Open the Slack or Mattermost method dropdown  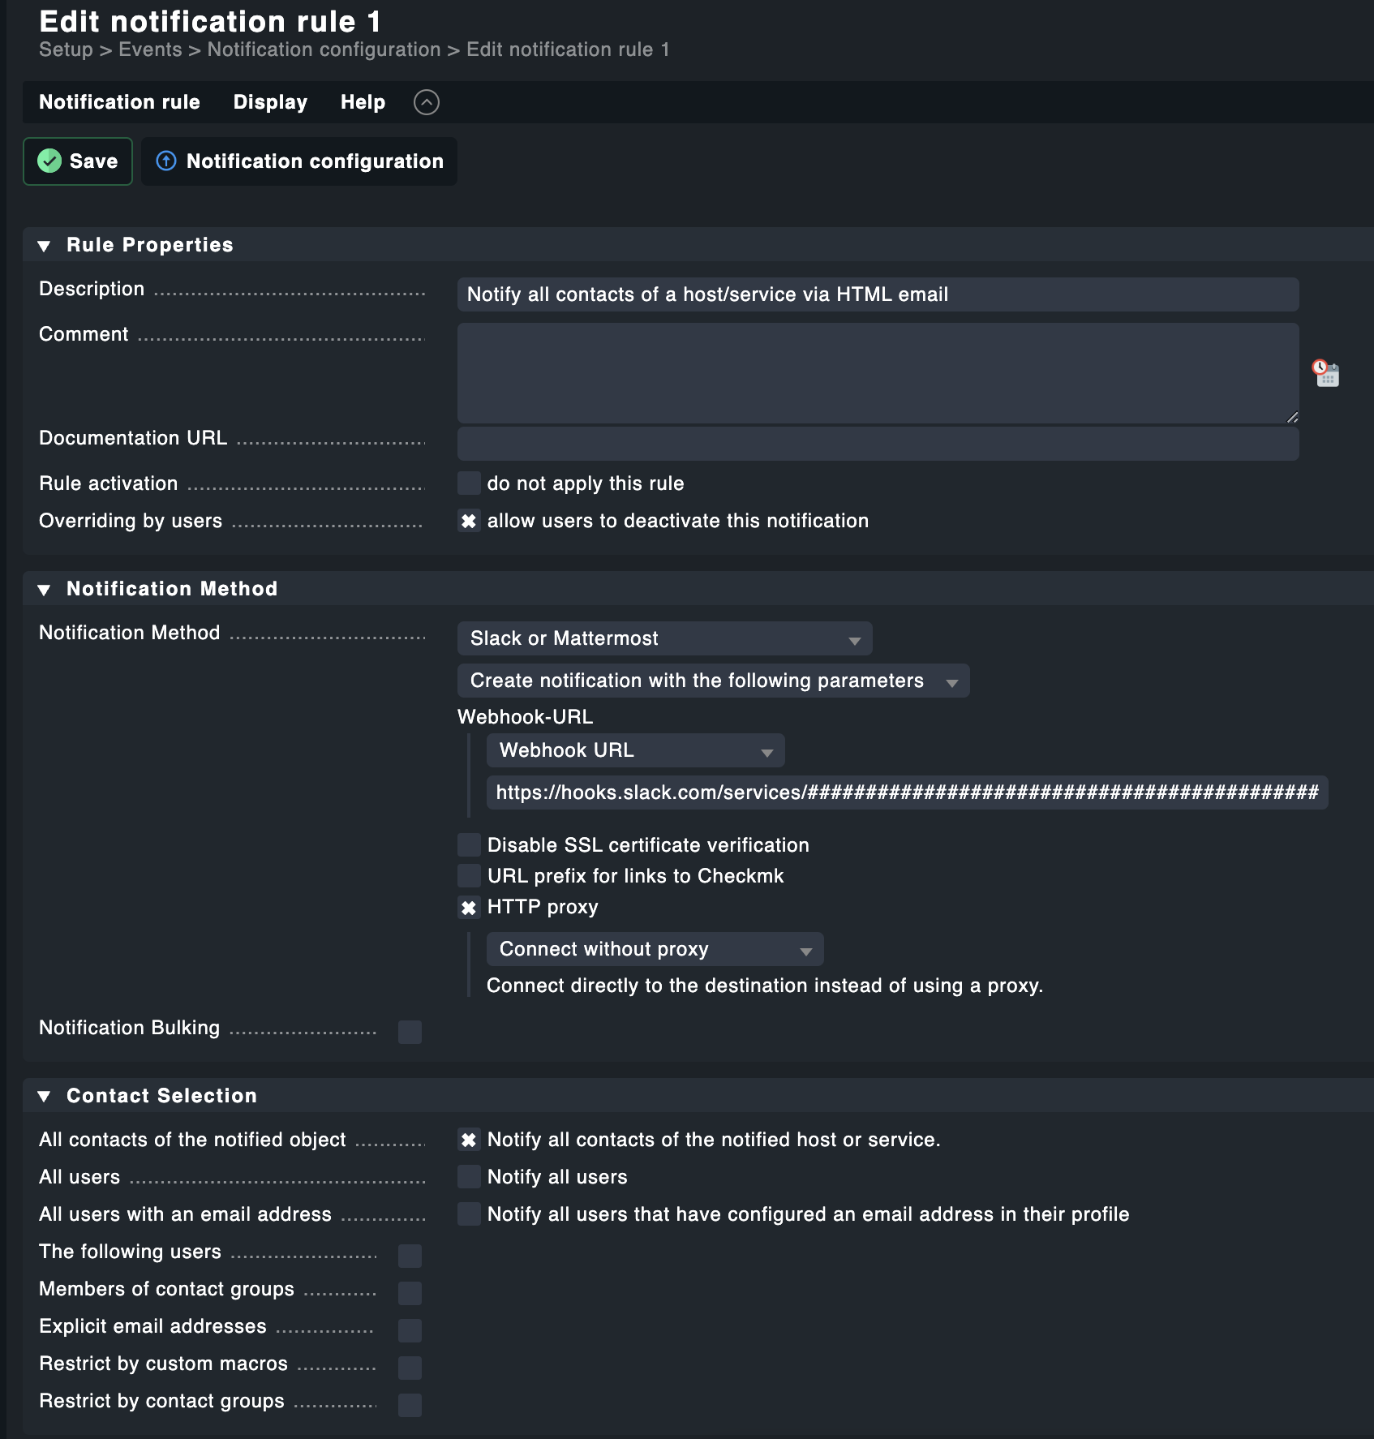click(x=664, y=638)
